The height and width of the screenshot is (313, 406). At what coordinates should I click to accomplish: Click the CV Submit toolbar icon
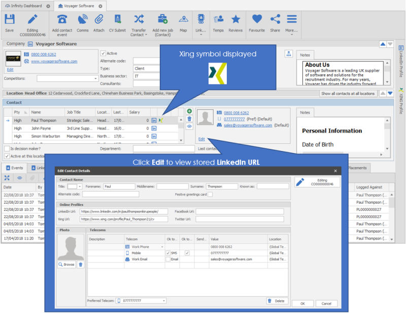(117, 21)
